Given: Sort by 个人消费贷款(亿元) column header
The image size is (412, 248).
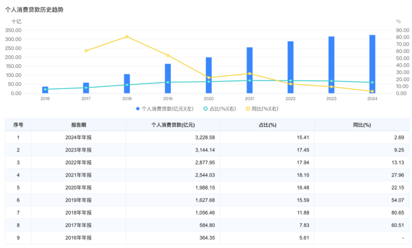Looking at the screenshot, I should [x=173, y=125].
